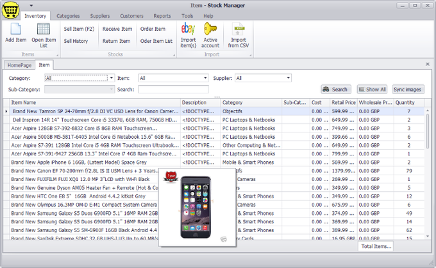Switch to the HomePage tab
The image size is (436, 268).
tap(19, 65)
